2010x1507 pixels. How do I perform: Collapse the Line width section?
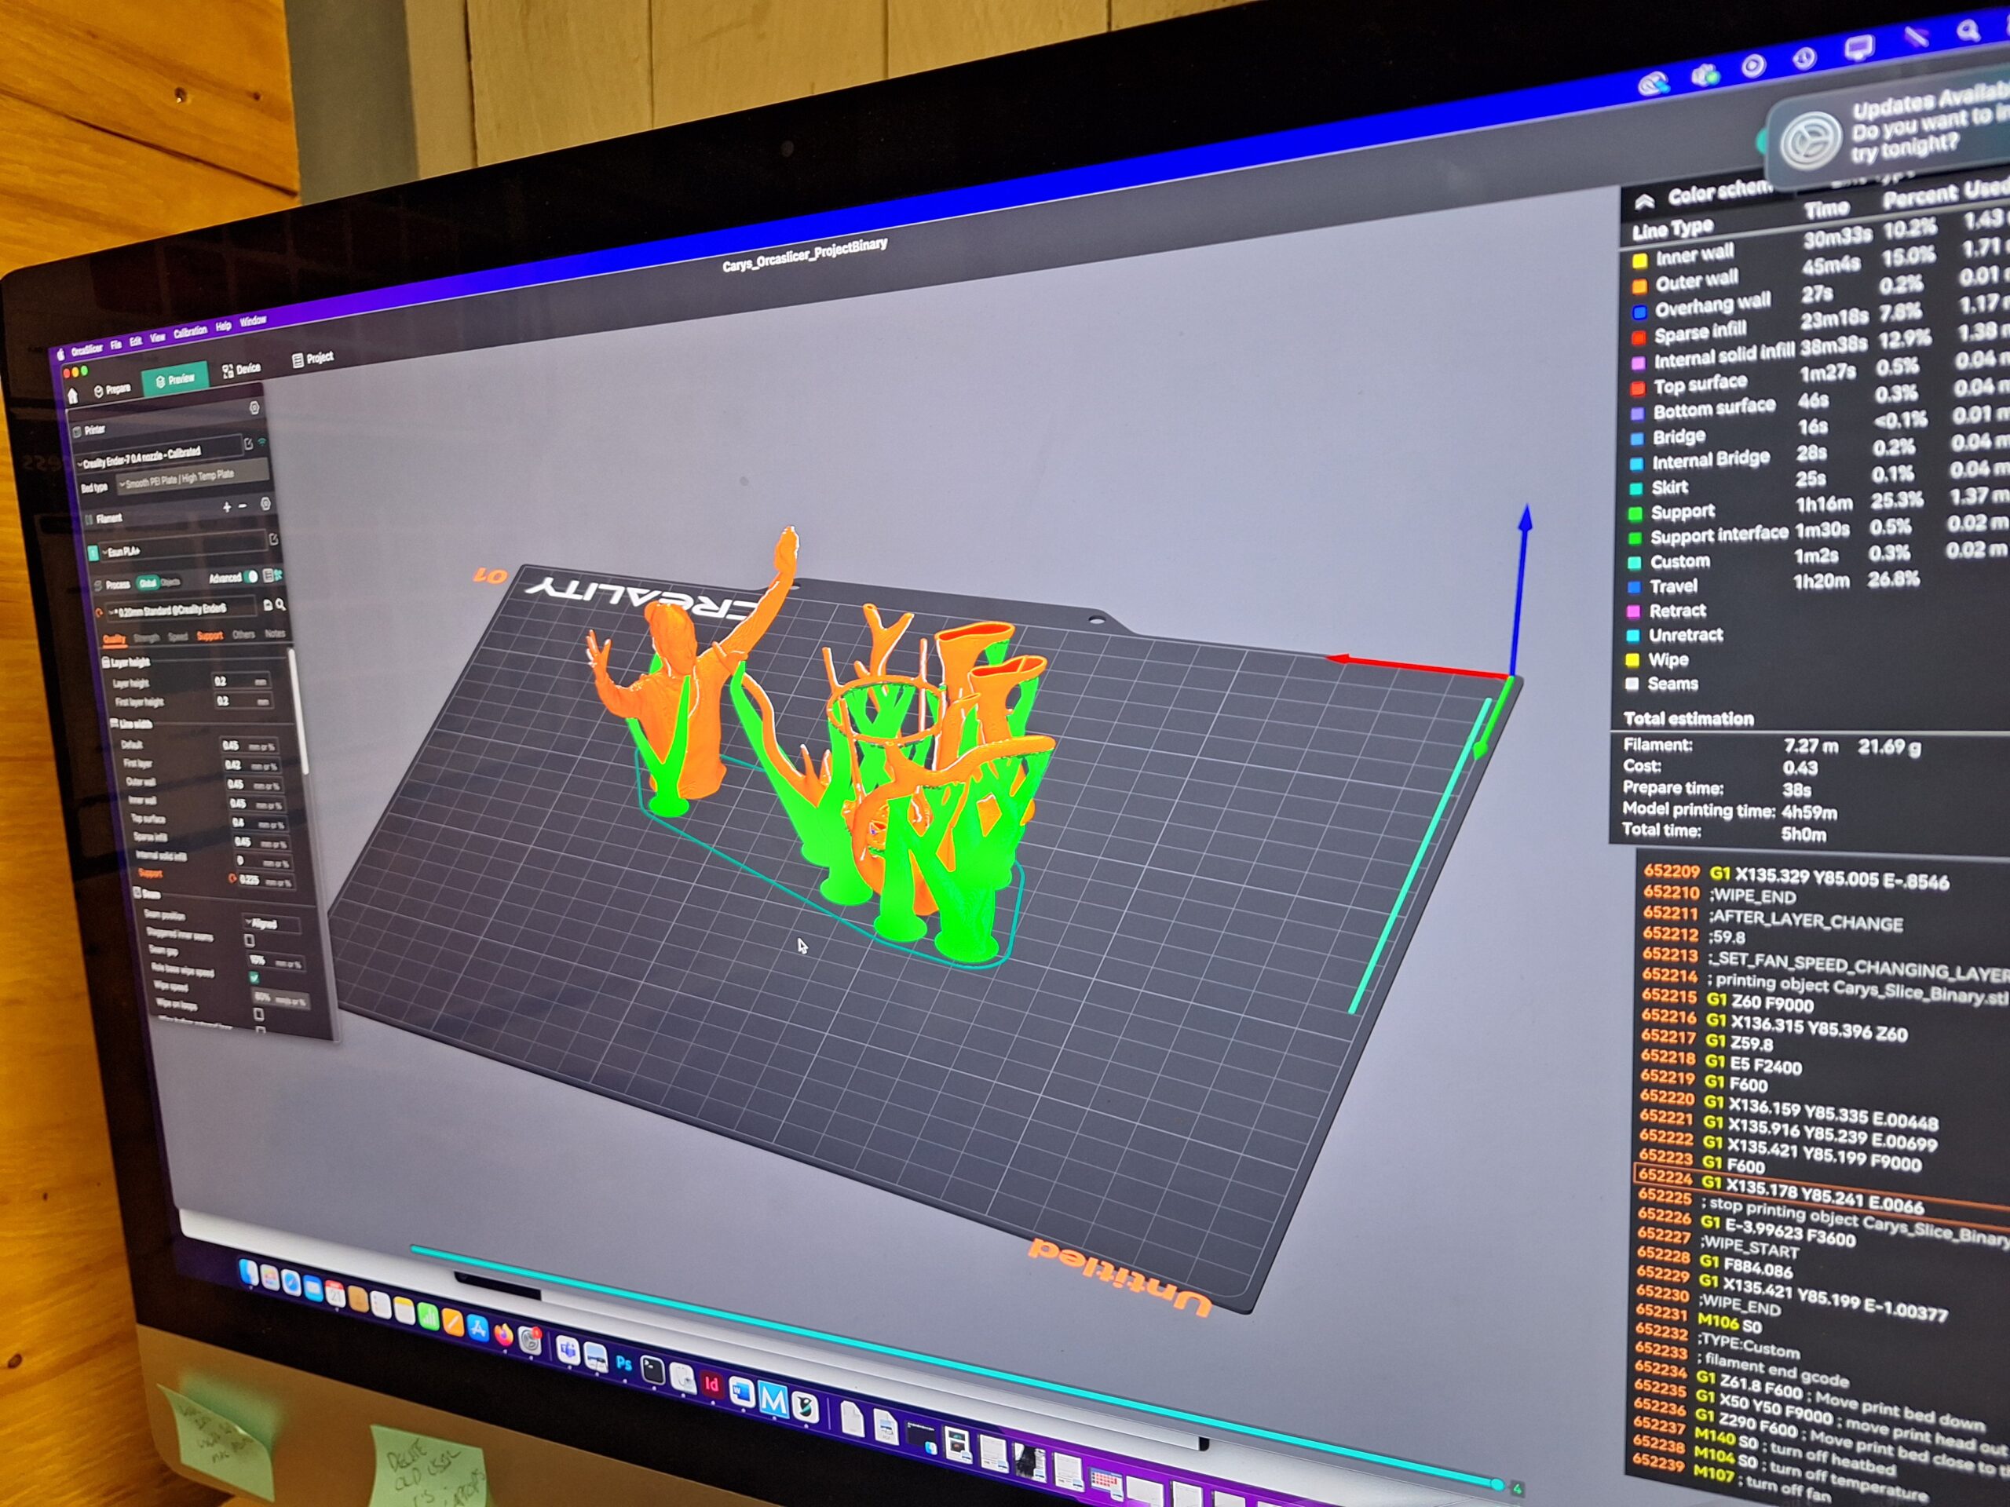133,724
